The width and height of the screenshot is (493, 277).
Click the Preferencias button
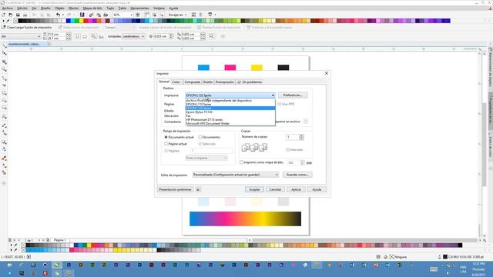pos(293,95)
